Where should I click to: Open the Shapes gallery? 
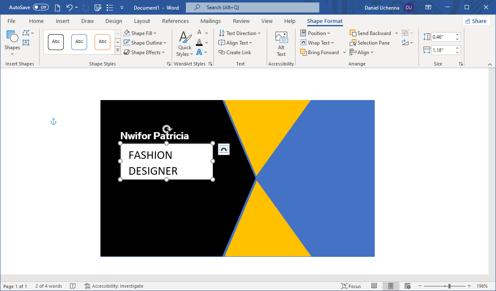click(x=12, y=42)
